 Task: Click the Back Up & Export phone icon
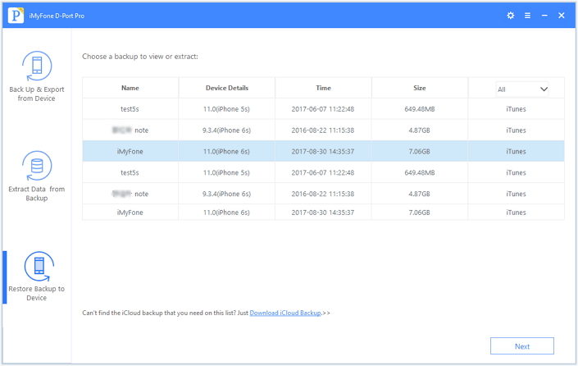coord(37,66)
